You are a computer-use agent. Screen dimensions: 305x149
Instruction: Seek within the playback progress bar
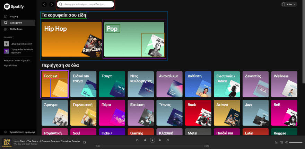152,146
